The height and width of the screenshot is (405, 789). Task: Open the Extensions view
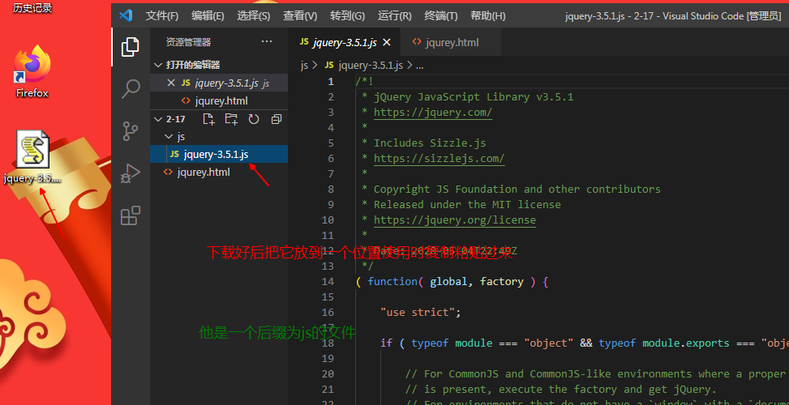[x=131, y=215]
